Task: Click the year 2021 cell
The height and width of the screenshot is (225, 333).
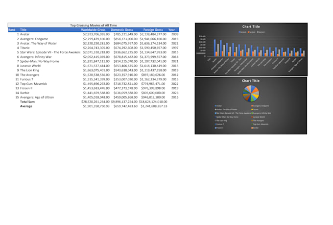Action: click(x=175, y=61)
